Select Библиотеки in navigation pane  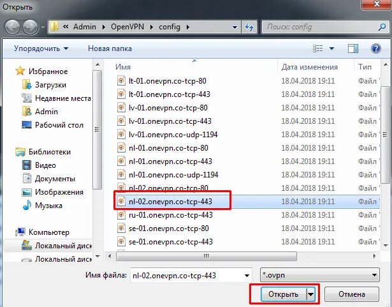[x=50, y=152]
